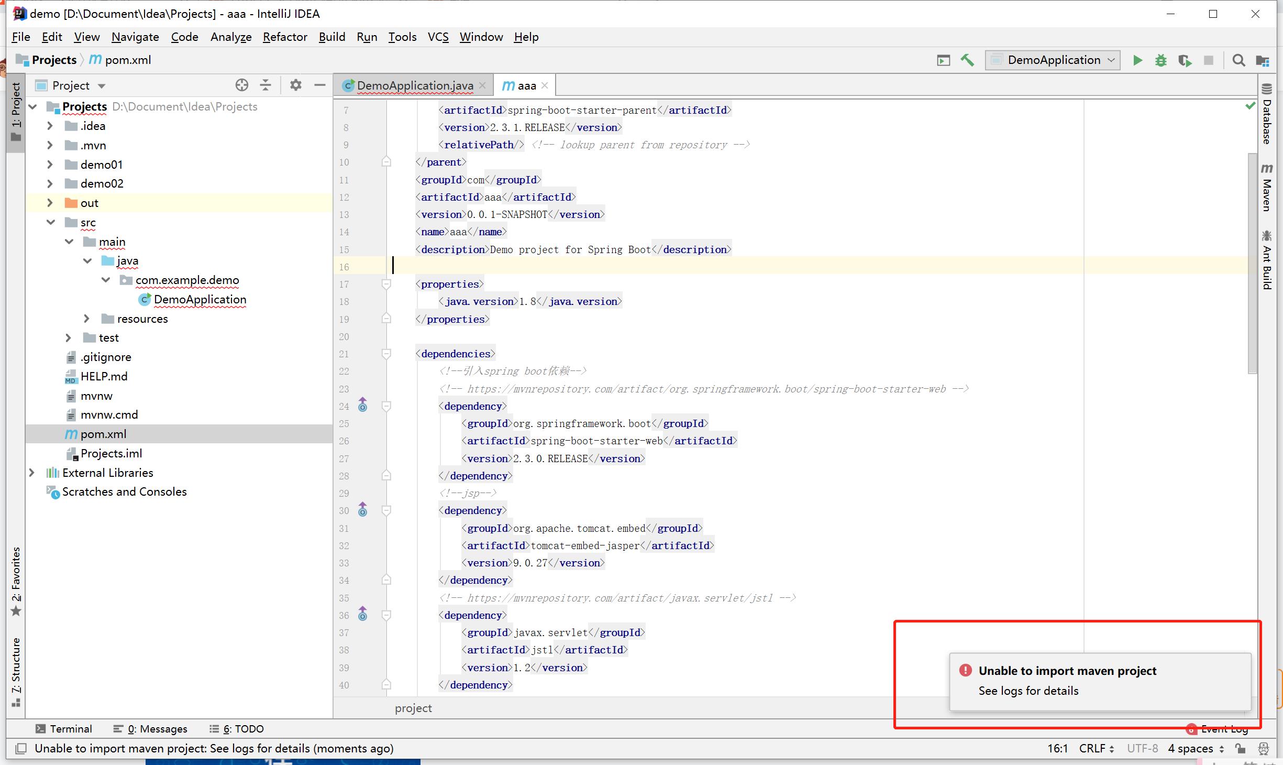The image size is (1283, 765).
Task: Open the Maven tool window
Action: pos(1267,188)
